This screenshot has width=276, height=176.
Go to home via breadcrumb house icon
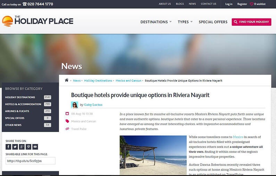point(67,80)
